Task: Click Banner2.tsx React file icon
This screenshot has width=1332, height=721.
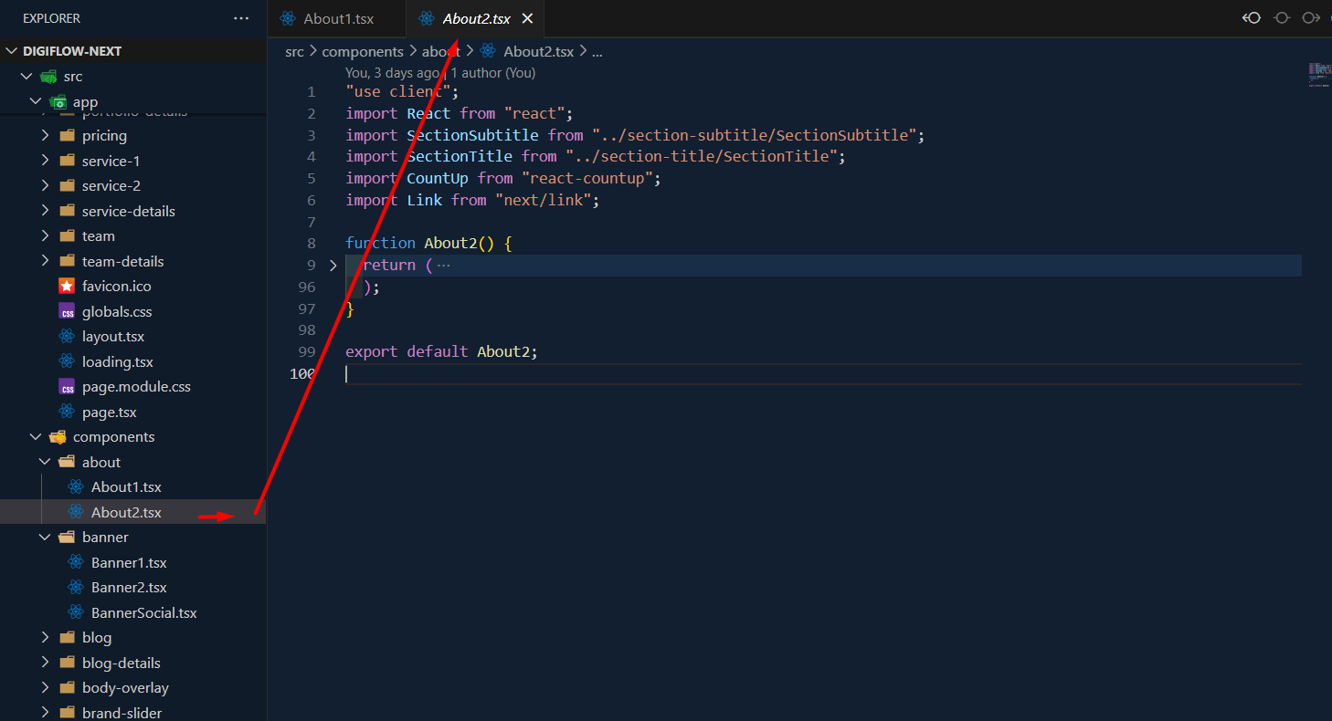Action: pos(76,588)
